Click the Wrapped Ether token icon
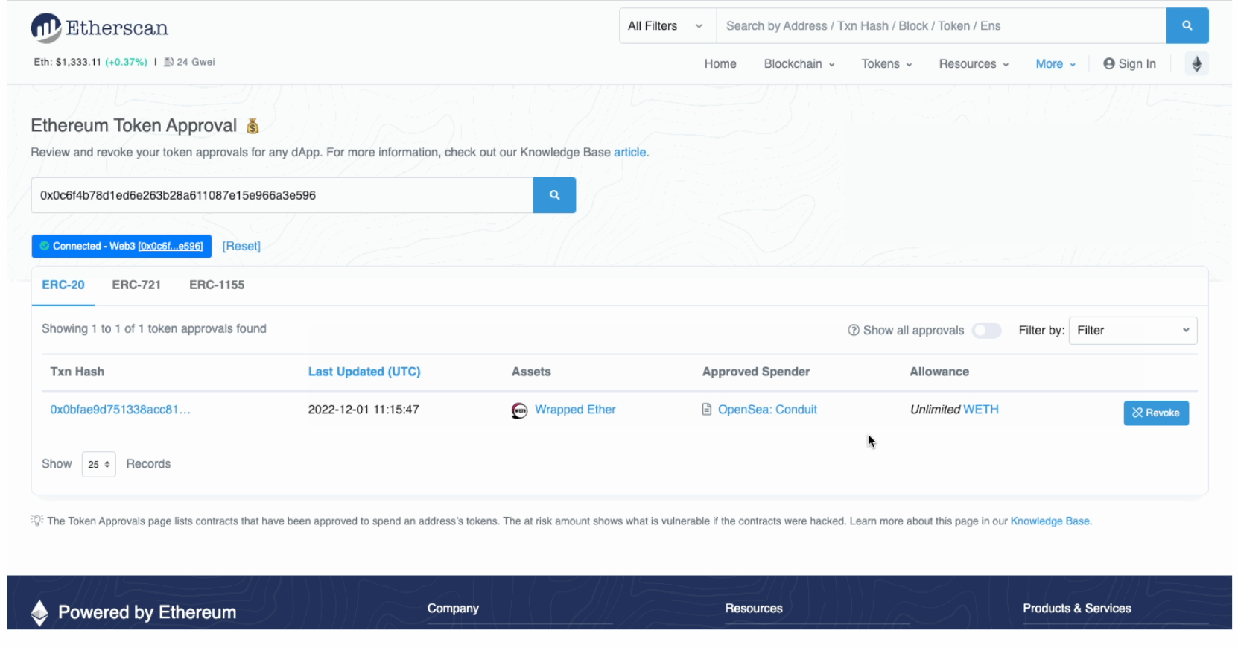This screenshot has height=648, width=1238. 519,410
